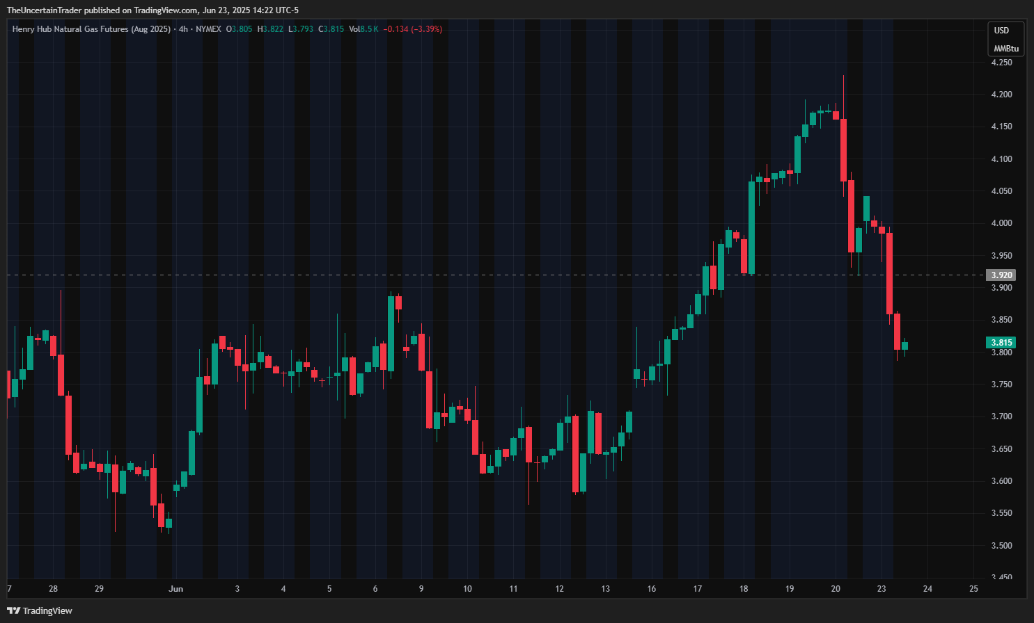The height and width of the screenshot is (623, 1034).
Task: Click date 20 on the time axis
Action: (x=836, y=589)
